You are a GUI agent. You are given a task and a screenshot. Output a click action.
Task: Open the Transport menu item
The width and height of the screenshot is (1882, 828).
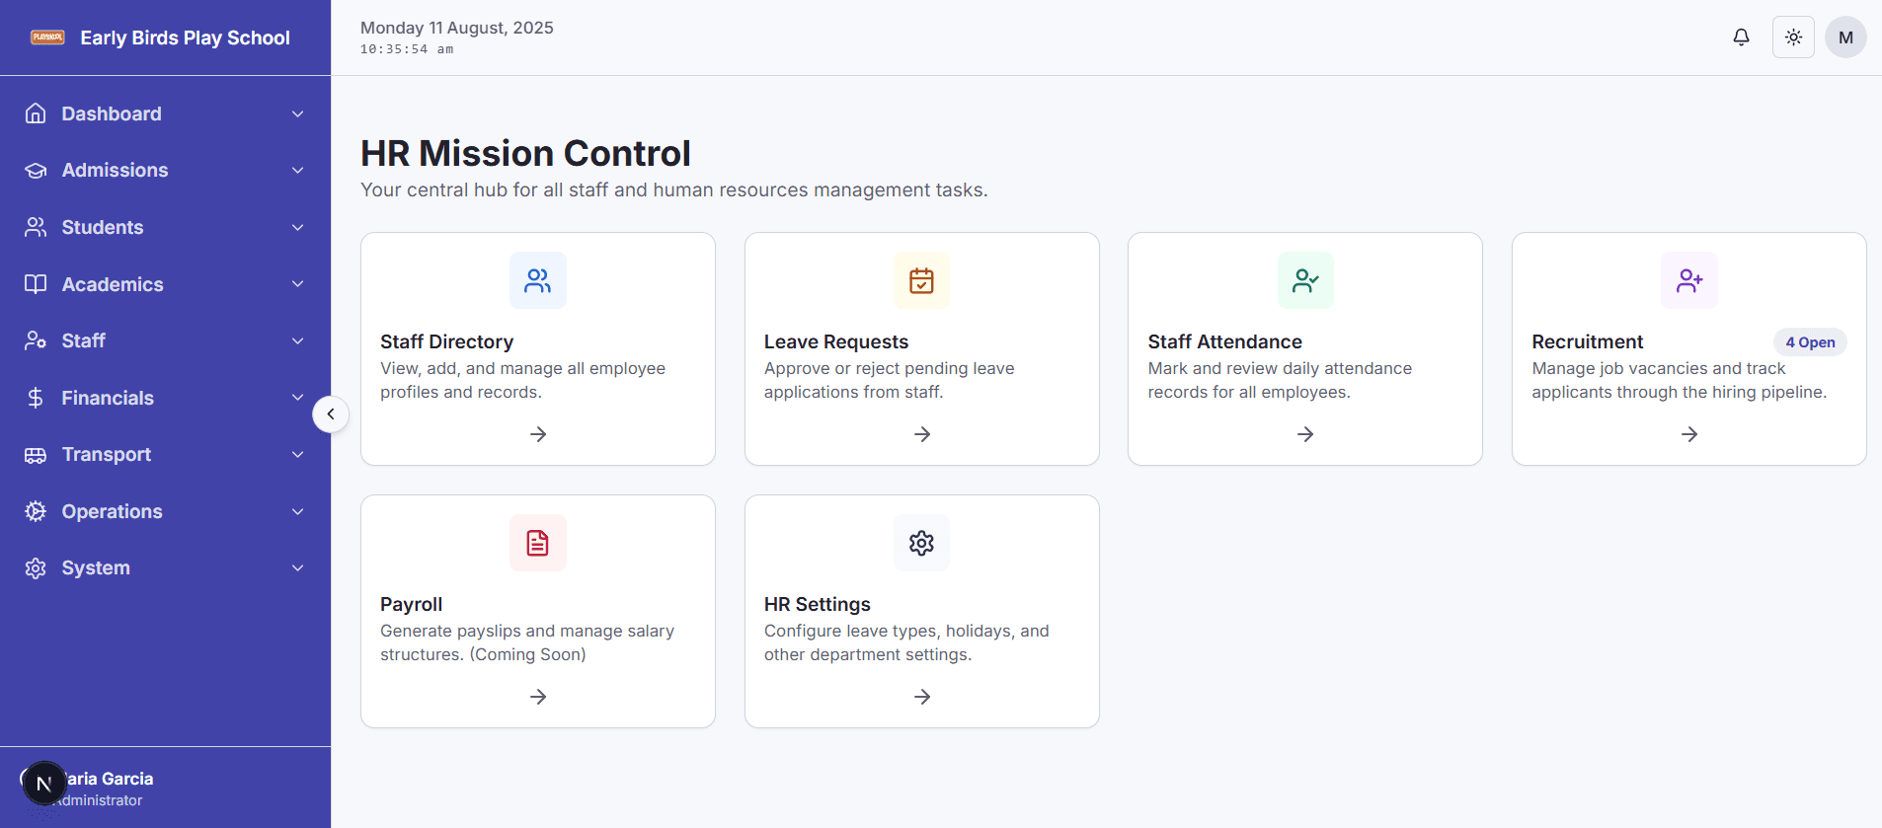coord(165,455)
